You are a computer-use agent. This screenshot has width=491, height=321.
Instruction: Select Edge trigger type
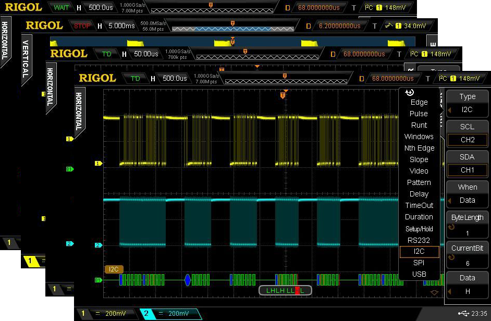tap(419, 103)
